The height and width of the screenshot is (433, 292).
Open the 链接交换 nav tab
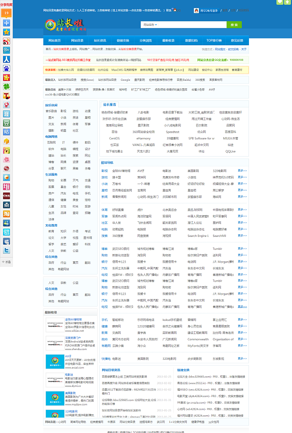coord(122,41)
